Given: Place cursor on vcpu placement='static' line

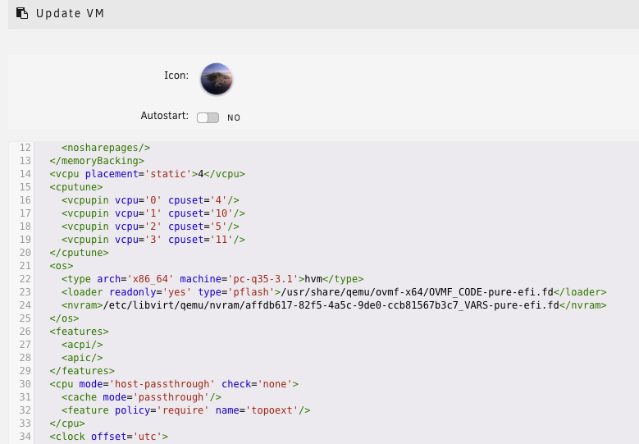Looking at the screenshot, I should click(x=147, y=174).
